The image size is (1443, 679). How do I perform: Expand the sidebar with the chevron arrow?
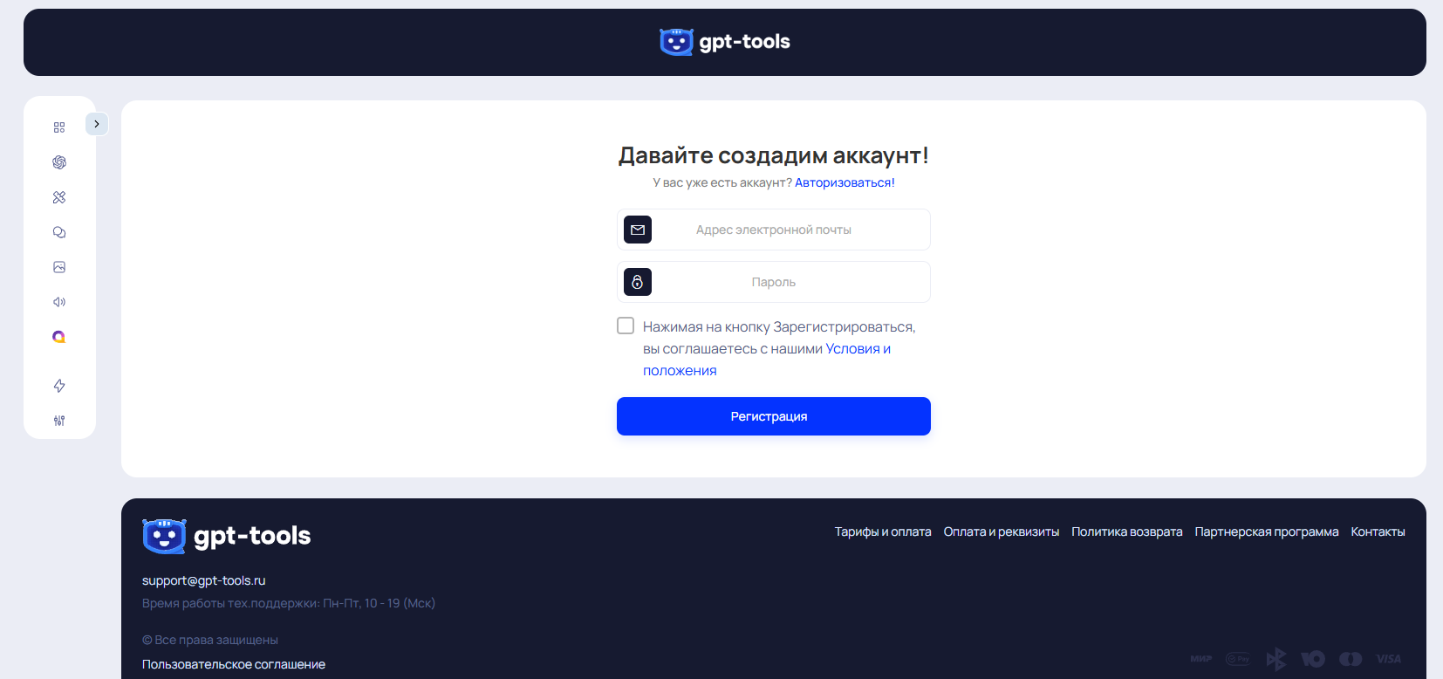(x=97, y=124)
